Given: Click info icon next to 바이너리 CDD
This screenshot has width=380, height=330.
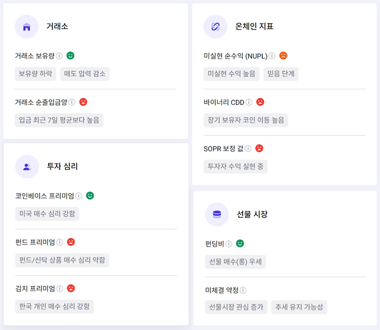Looking at the screenshot, I should (249, 102).
